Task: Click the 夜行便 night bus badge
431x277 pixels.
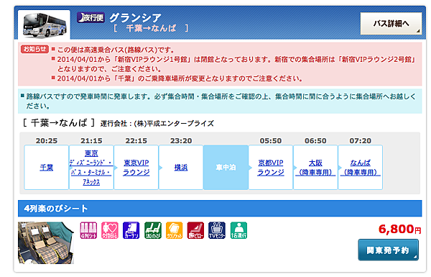Action: point(91,17)
